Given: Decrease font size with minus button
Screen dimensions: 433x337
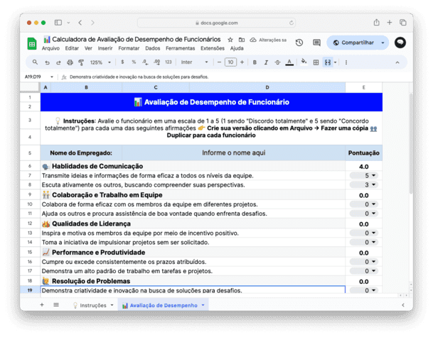Looking at the screenshot, I should 219,62.
